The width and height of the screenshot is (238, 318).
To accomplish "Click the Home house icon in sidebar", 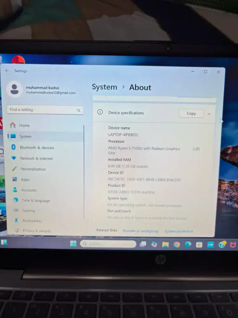I will pyautogui.click(x=13, y=125).
